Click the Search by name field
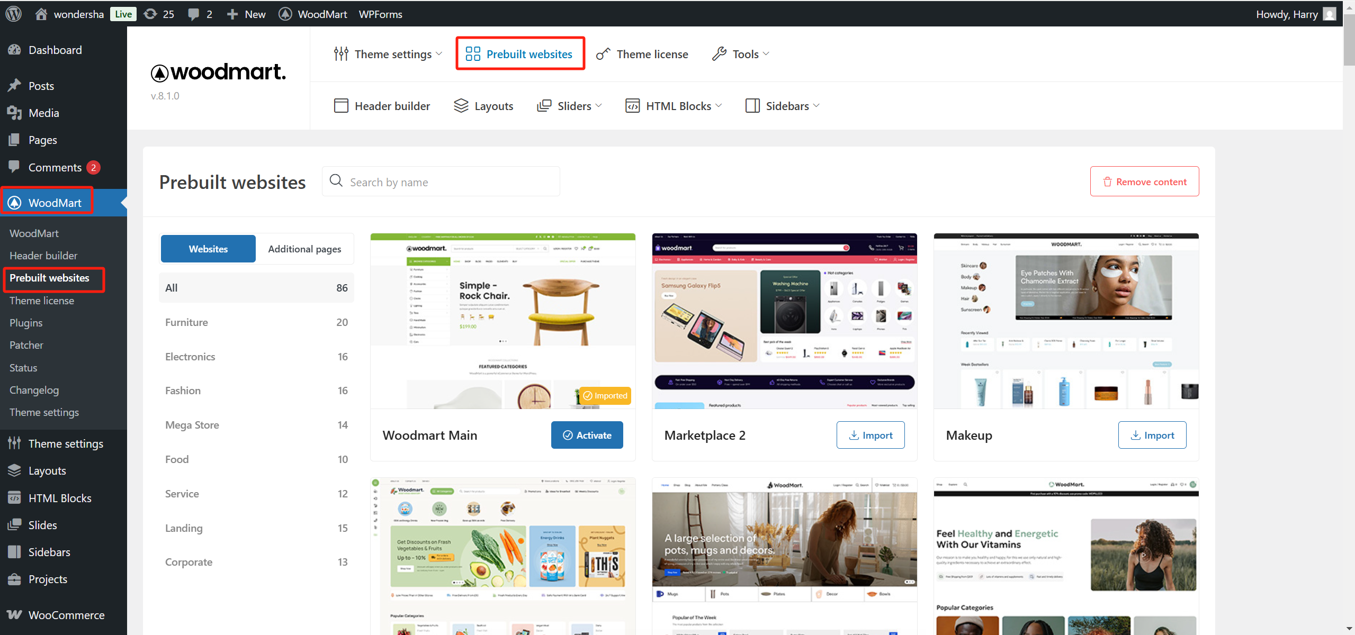Viewport: 1355px width, 635px height. tap(441, 181)
